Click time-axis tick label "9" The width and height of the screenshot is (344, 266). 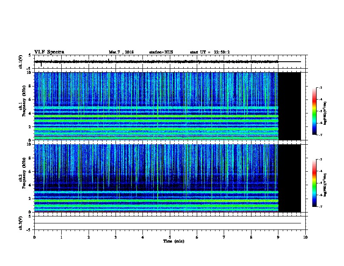tap(278, 237)
